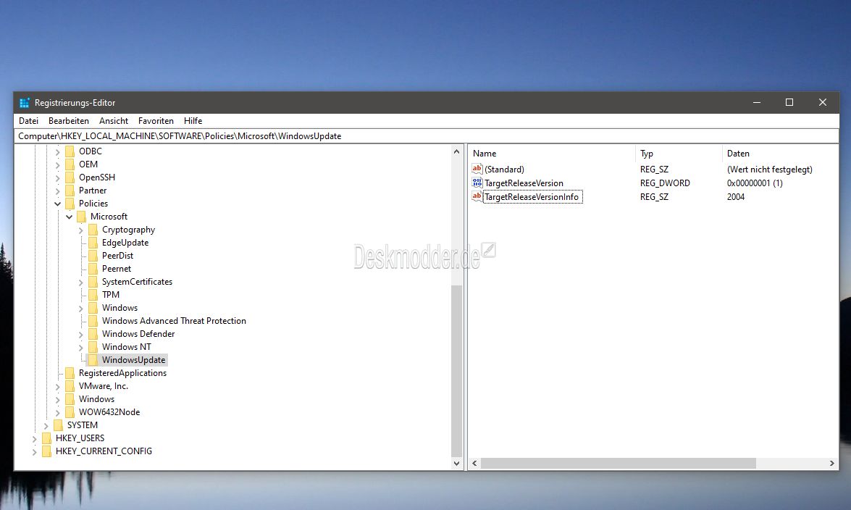Sort values by the Name column header
Viewport: 851px width, 510px height.
click(x=551, y=154)
